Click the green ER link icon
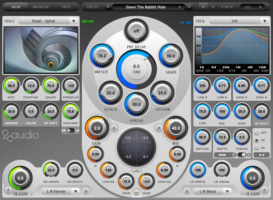This screenshot has width=273, height=200. pyautogui.click(x=85, y=21)
